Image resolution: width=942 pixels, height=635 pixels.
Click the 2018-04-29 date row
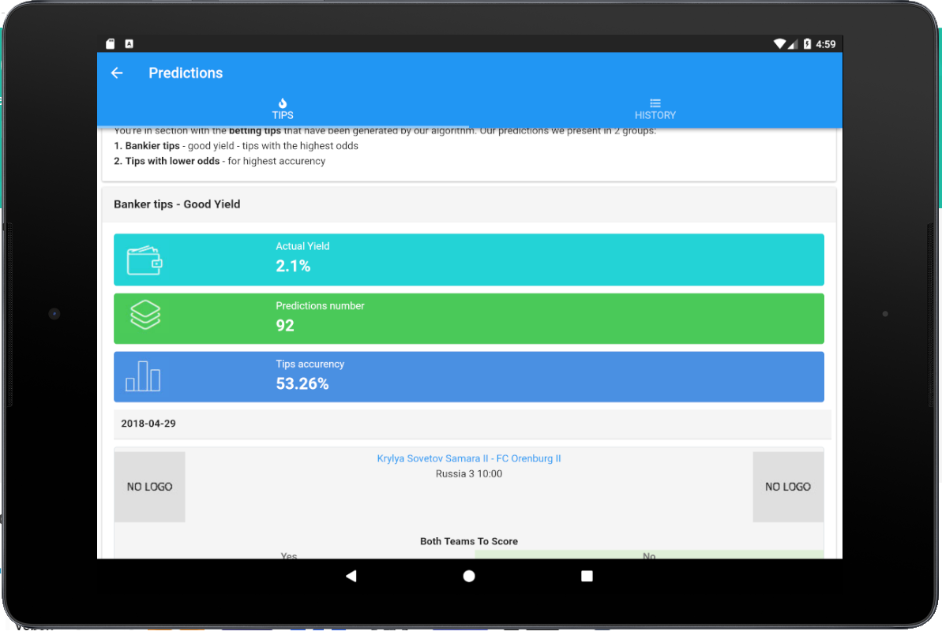[472, 424]
